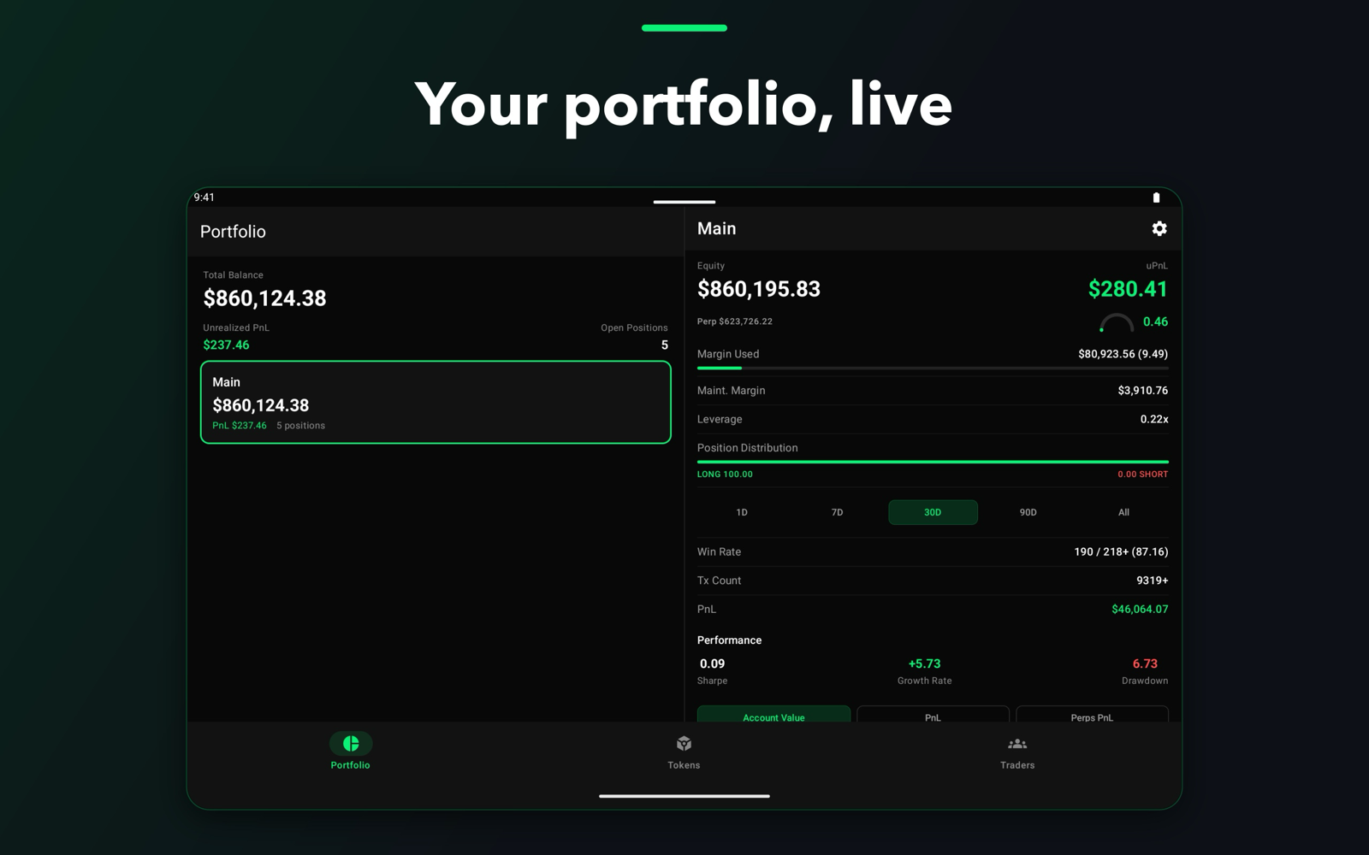Click the Main panel heading beside the gear
Screen dimensions: 1369x855
(716, 228)
